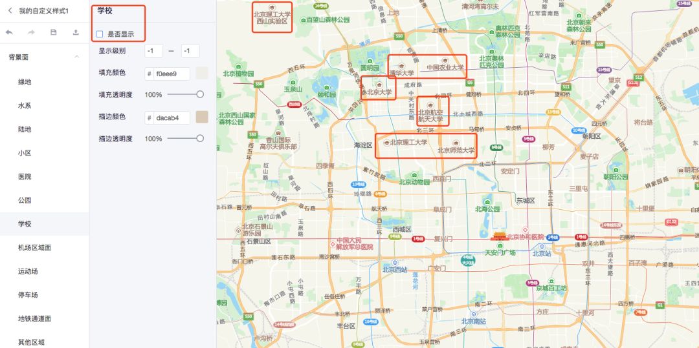
Task: Click the 北京航空航天大学 school icon
Action: [430, 105]
